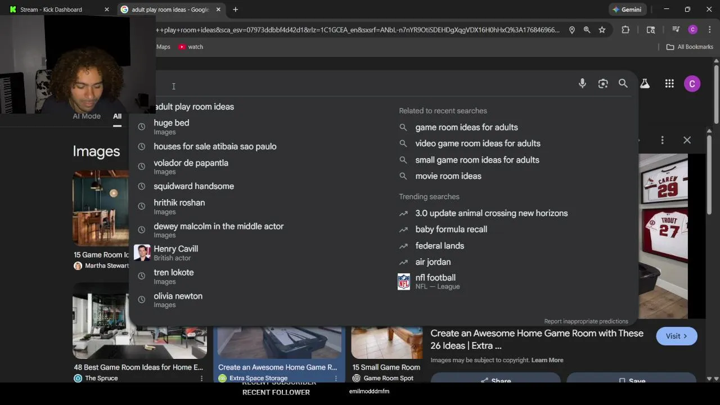Open trending federal lands

[x=439, y=246]
